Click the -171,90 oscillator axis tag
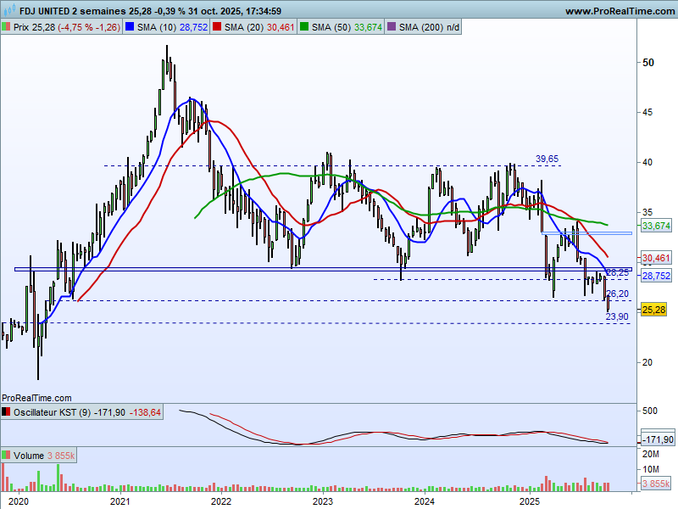 (x=658, y=439)
